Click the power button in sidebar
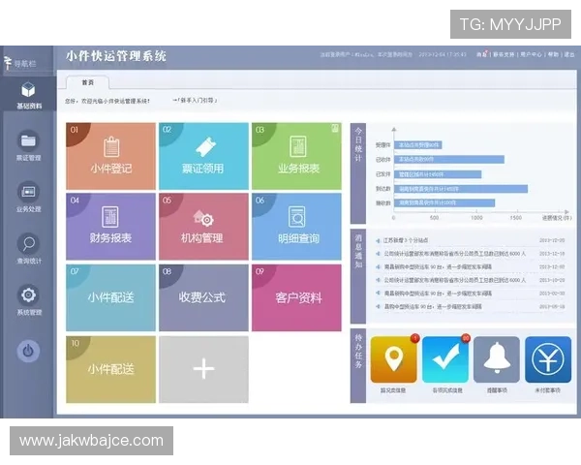Viewport: 581px width, 465px height. click(x=28, y=351)
